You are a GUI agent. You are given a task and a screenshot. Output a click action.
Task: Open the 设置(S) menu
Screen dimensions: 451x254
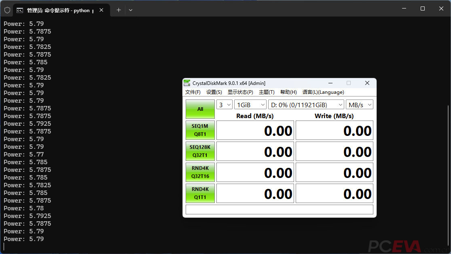tap(214, 92)
